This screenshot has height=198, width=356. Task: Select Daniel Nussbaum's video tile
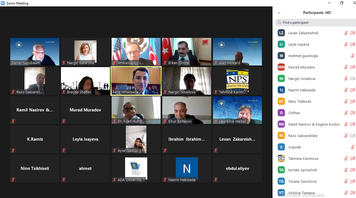[35, 52]
